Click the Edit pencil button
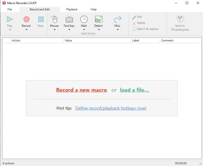This screenshot has height=166, width=203. click(137, 17)
